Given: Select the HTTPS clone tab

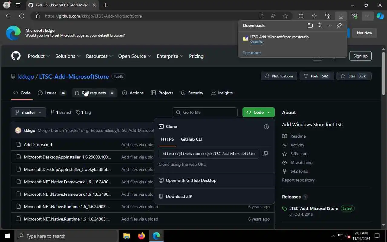Looking at the screenshot, I should click(167, 139).
